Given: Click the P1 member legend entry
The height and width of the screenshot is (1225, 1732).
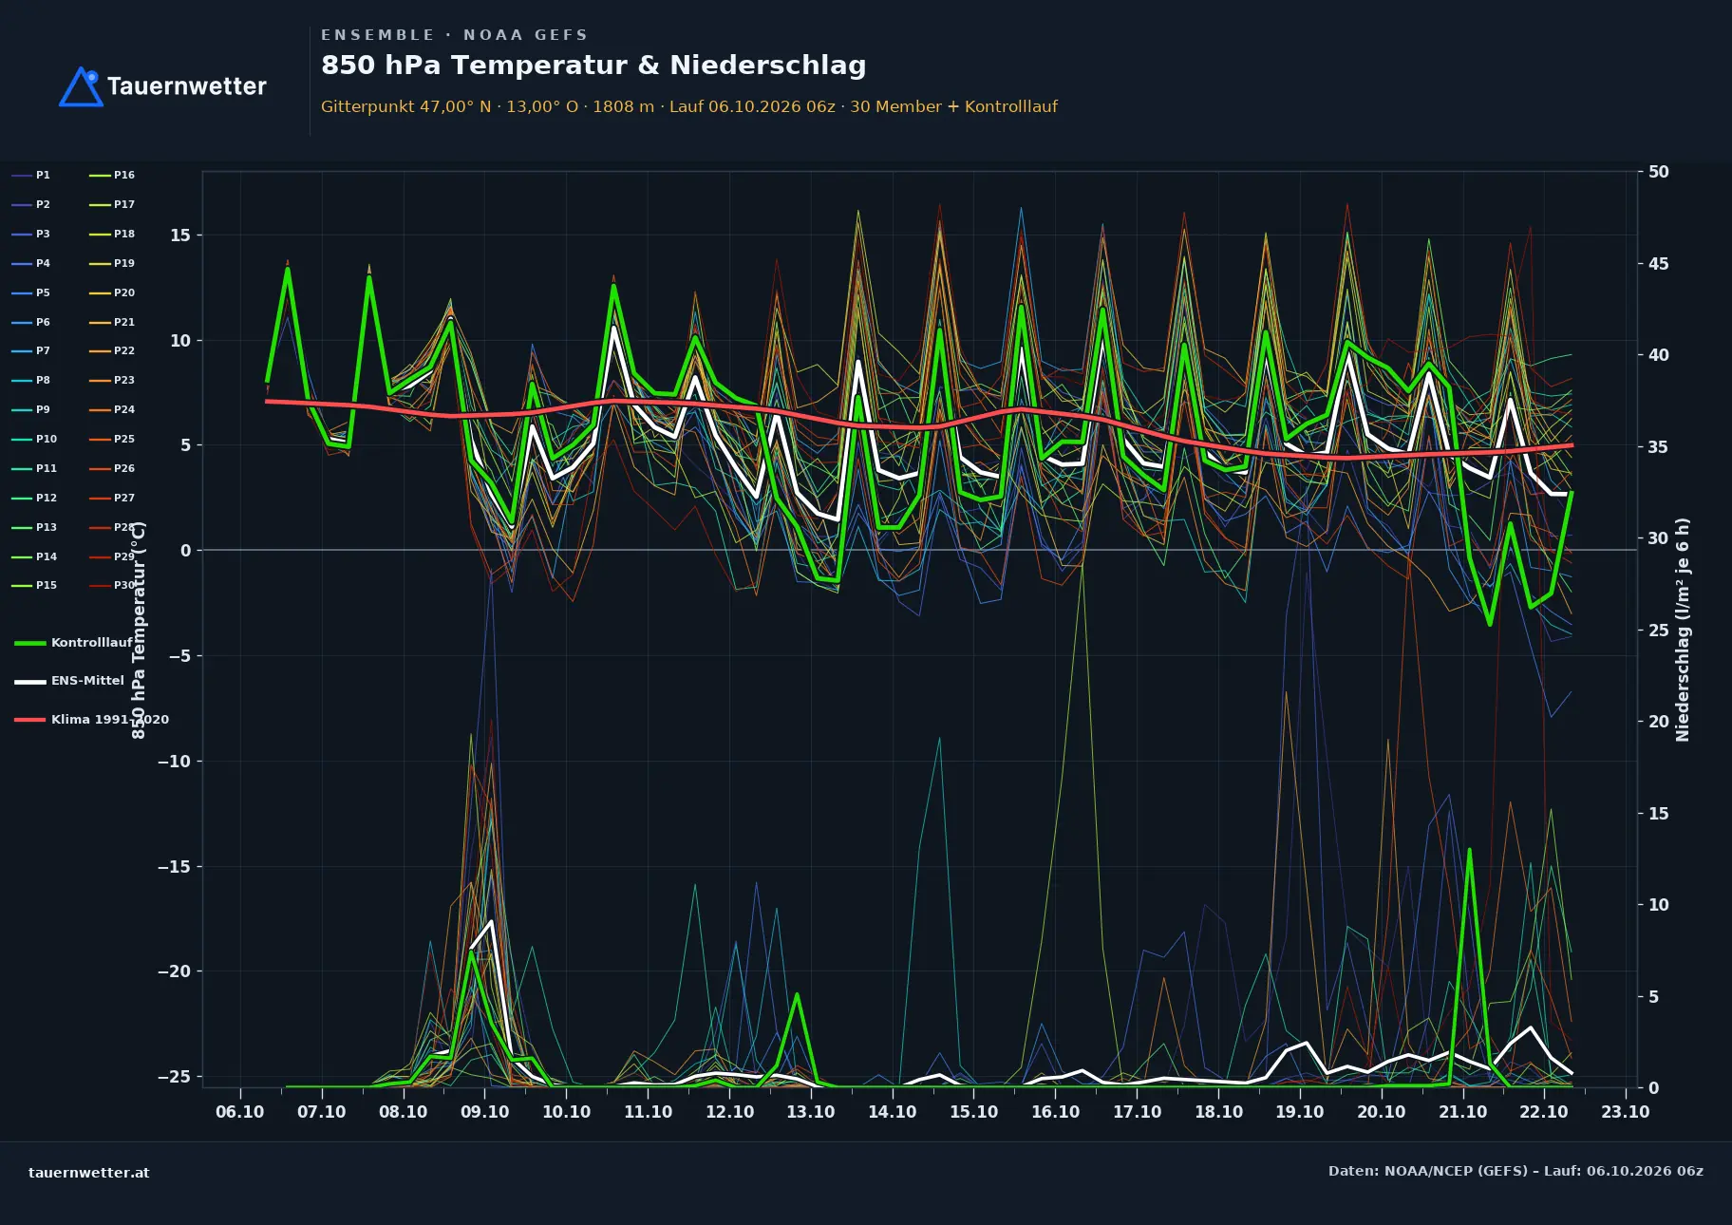Looking at the screenshot, I should pyautogui.click(x=31, y=175).
